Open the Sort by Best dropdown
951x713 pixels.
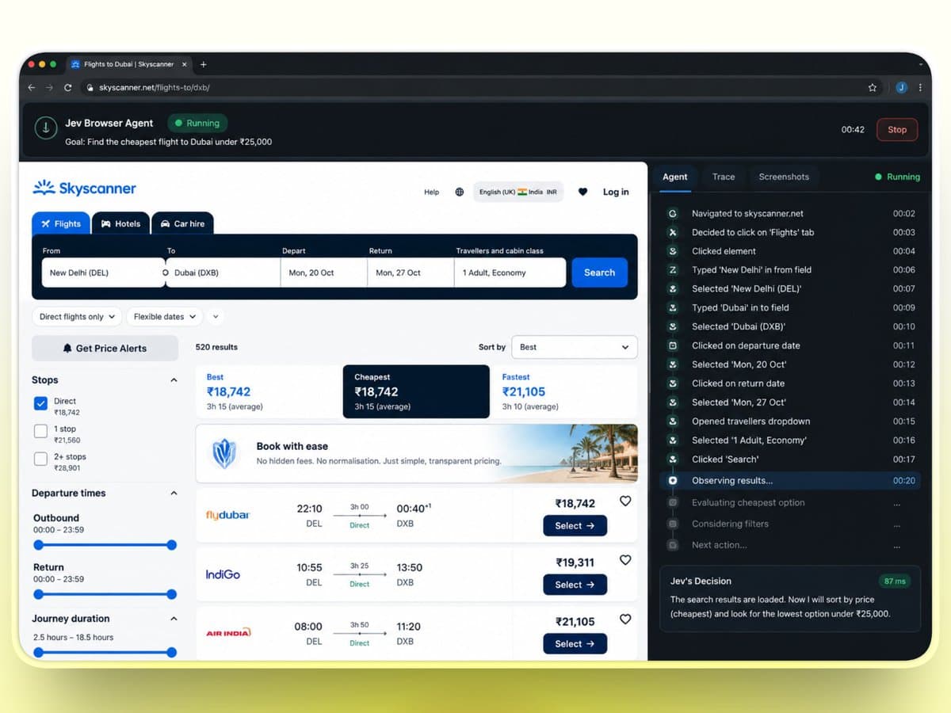click(575, 347)
